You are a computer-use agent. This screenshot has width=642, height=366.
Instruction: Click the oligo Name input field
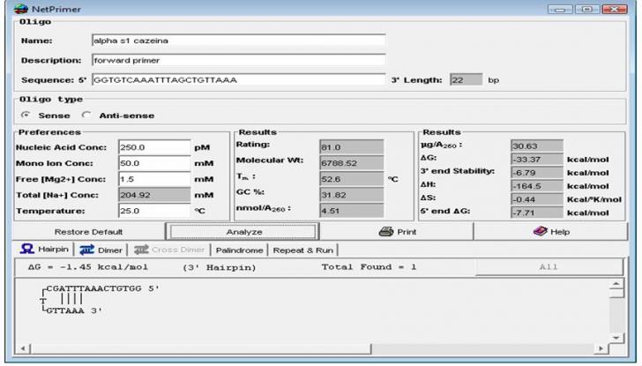point(237,40)
